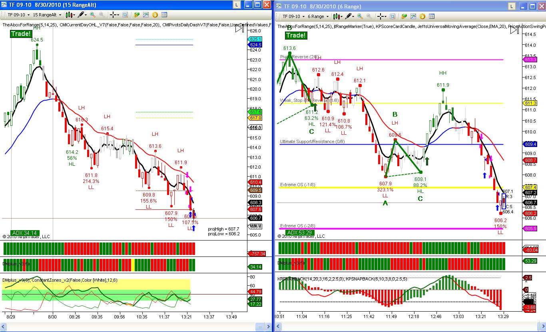Click the 13:37 time label on the left chart axis
Image resolution: width=546 pixels, height=332 pixels.
pyautogui.click(x=209, y=317)
